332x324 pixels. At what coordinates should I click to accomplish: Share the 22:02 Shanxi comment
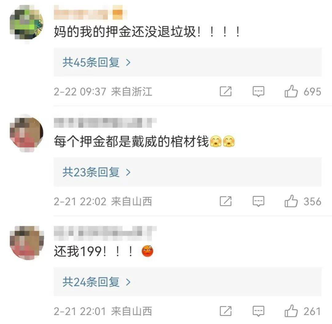pos(226,201)
